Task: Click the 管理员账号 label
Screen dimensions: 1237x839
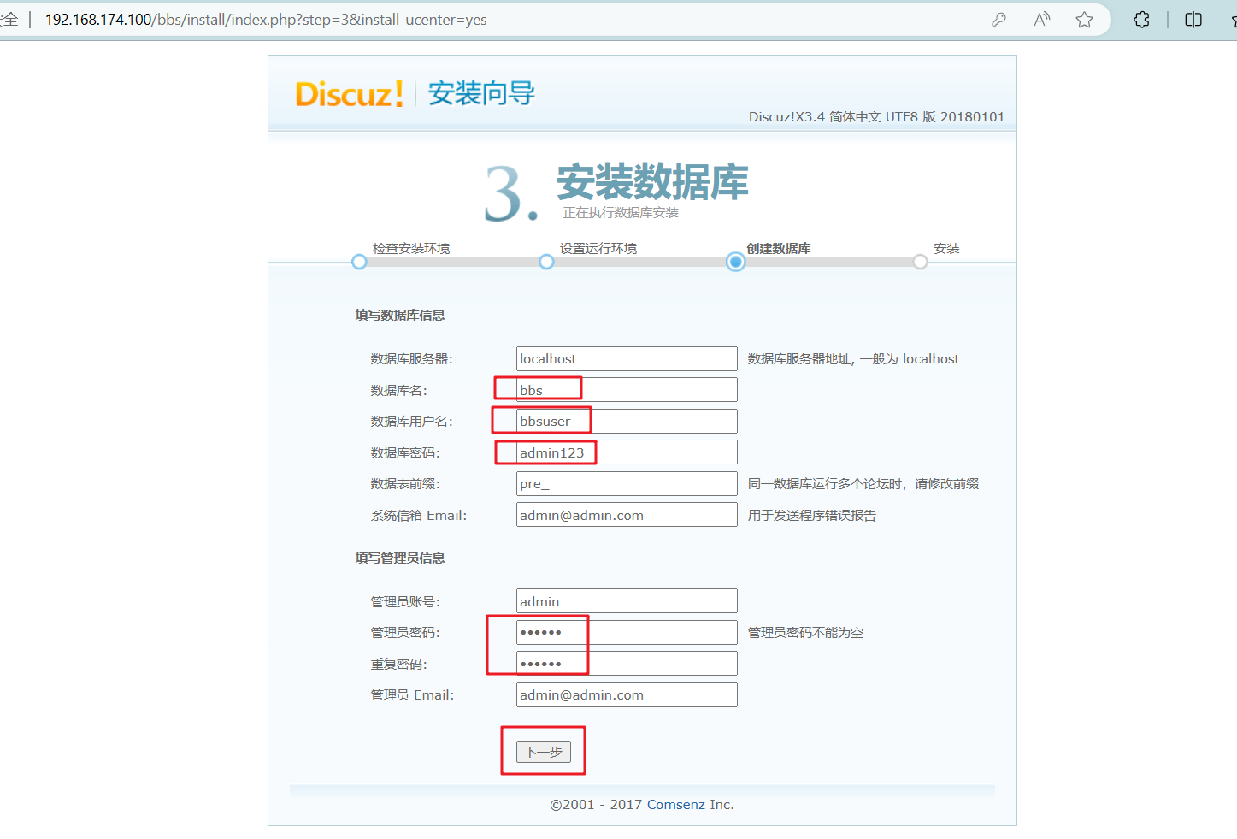Action: (405, 601)
